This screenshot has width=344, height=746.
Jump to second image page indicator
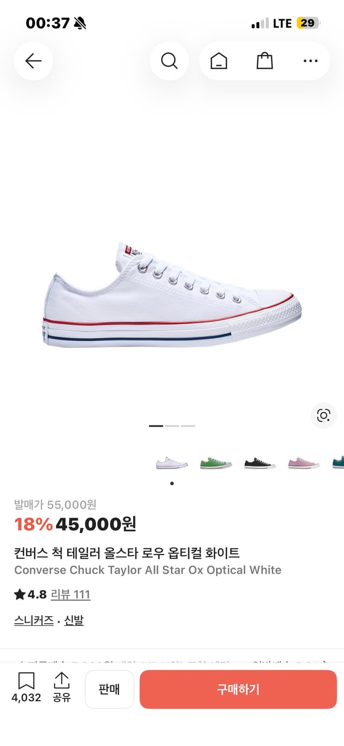coord(172,426)
